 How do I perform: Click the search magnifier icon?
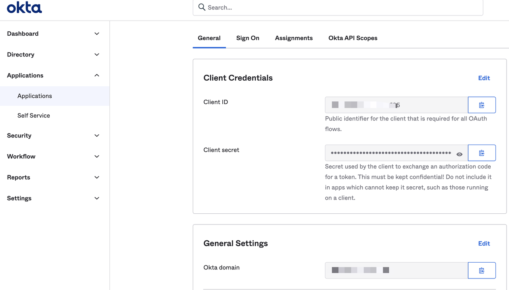202,7
